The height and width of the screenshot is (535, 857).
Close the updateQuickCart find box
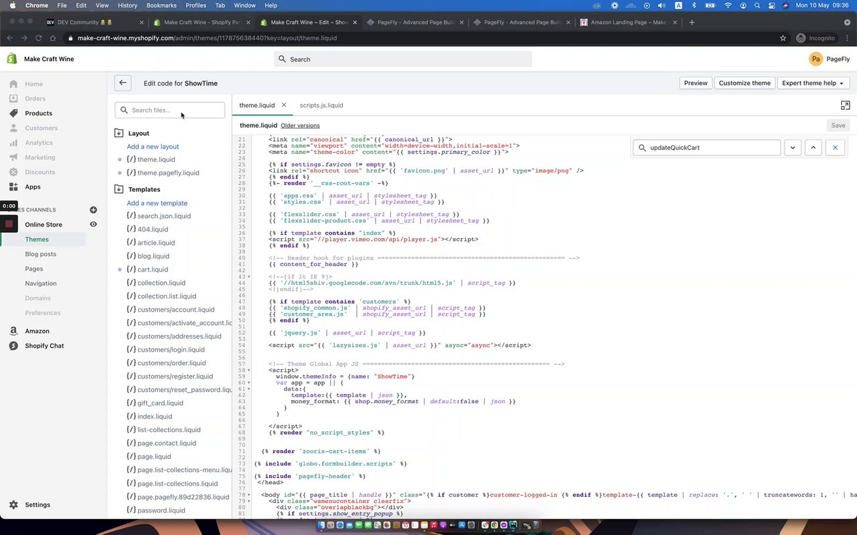point(835,147)
